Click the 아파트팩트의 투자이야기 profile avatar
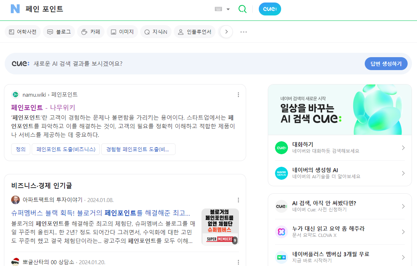This screenshot has width=417, height=266. pyautogui.click(x=15, y=200)
